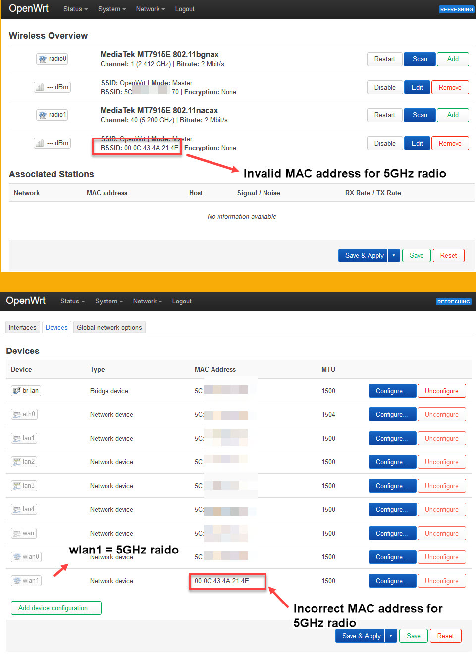
Task: Remove the network with BSSID 5C
Action: point(450,88)
